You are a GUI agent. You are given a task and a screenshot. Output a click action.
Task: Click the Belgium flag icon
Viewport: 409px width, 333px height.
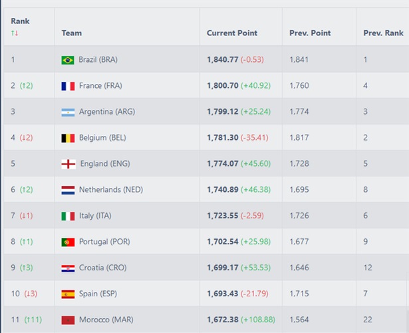(68, 138)
